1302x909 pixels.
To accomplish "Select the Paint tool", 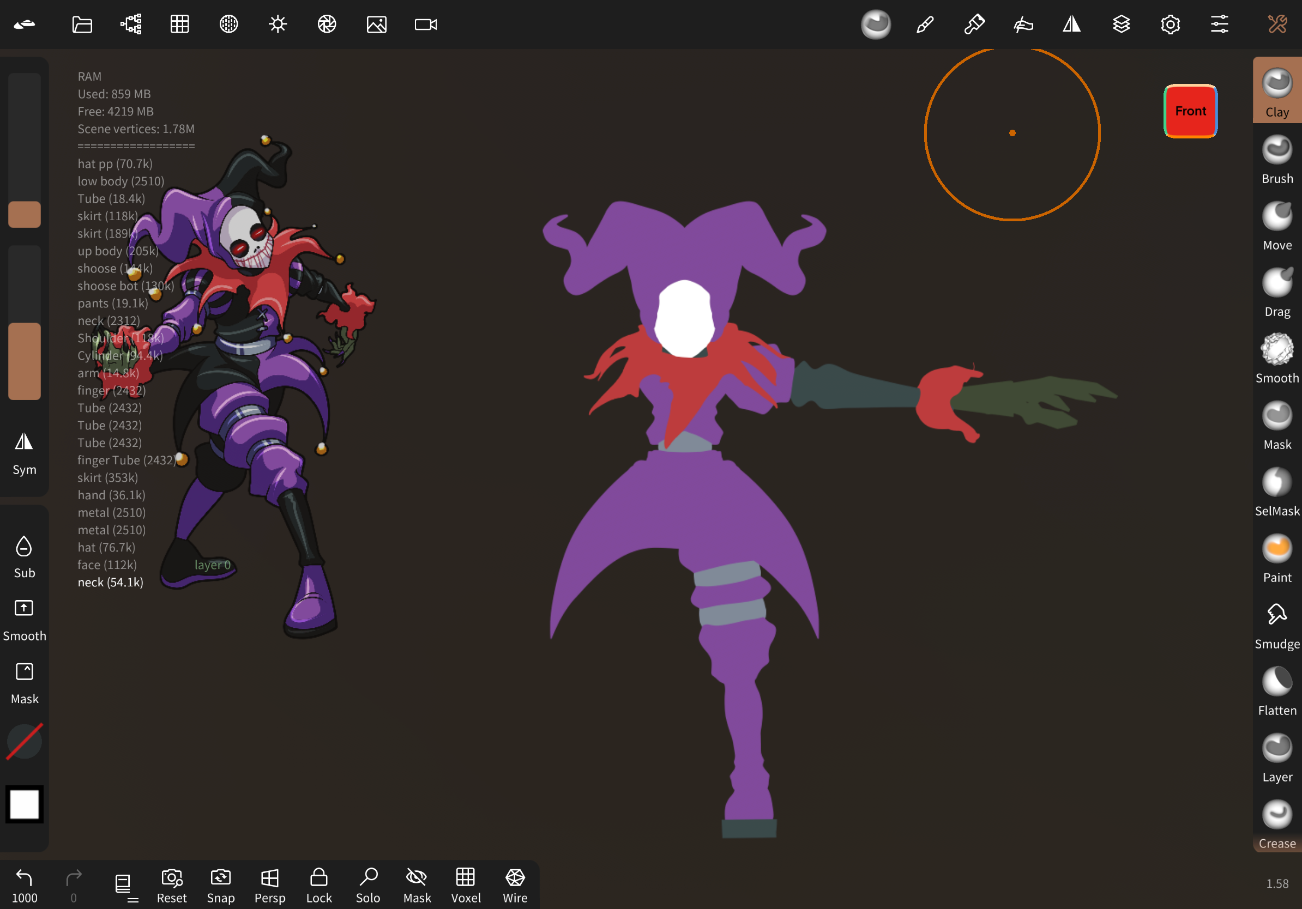I will tap(1277, 557).
